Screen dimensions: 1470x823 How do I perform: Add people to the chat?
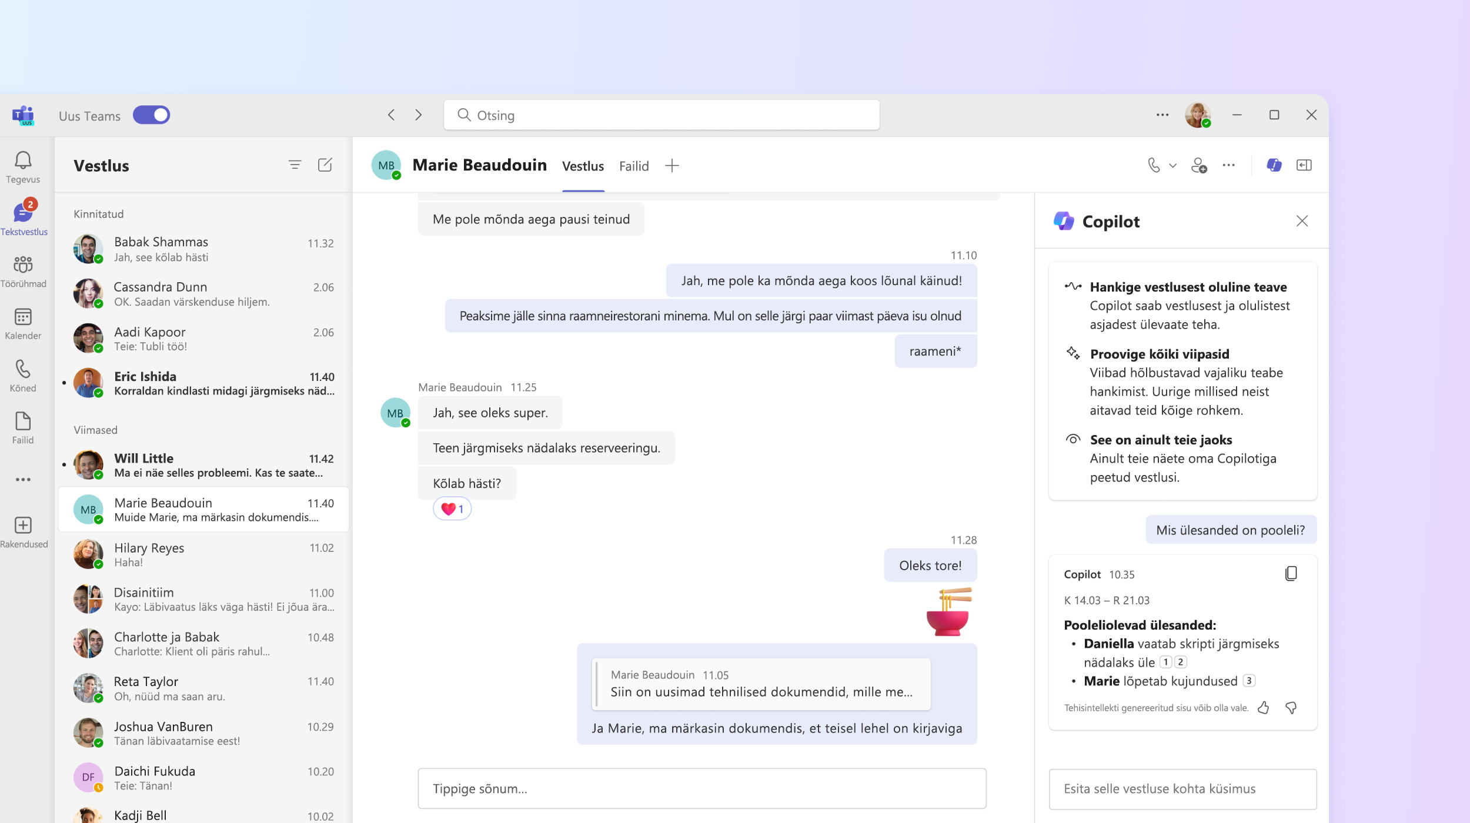click(1199, 165)
